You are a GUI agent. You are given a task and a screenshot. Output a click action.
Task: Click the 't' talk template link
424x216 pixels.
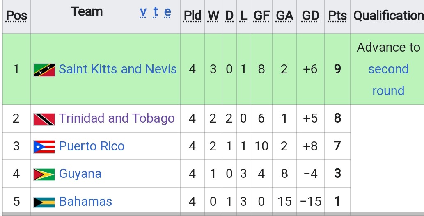(156, 12)
